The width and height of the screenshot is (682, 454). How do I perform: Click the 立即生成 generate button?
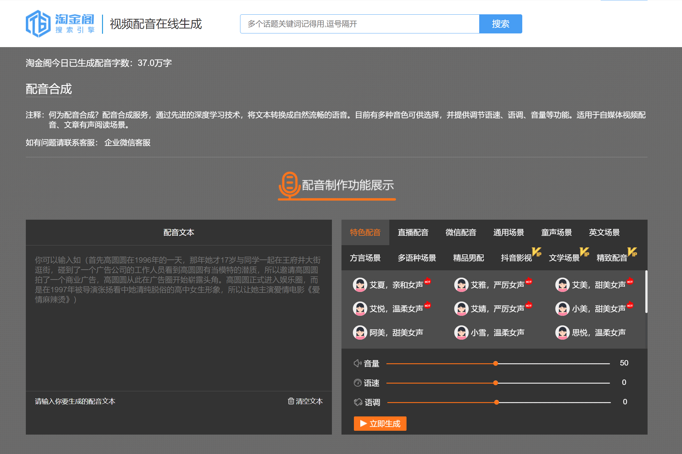(380, 424)
